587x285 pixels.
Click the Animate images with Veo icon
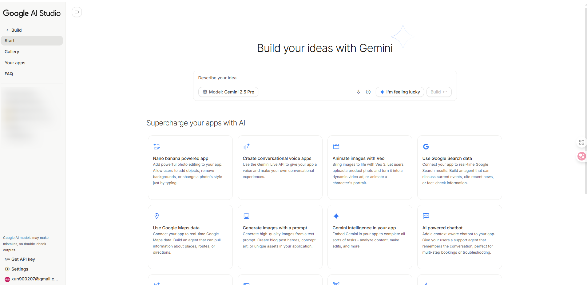[x=336, y=147]
